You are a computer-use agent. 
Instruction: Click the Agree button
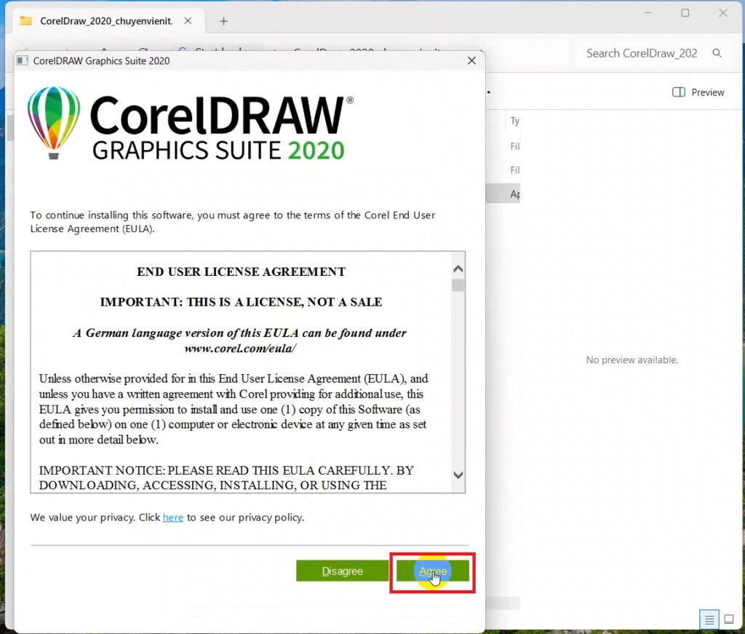pyautogui.click(x=433, y=571)
